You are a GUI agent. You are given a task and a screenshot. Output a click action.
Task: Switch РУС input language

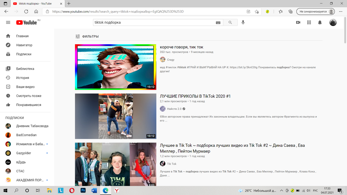315,191
